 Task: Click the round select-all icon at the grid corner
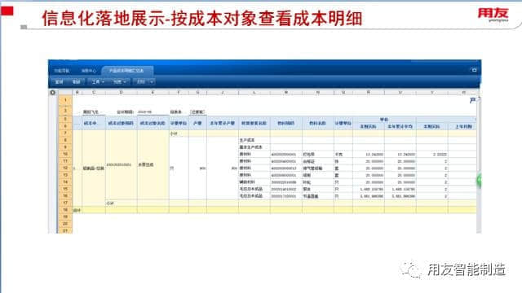pos(52,92)
